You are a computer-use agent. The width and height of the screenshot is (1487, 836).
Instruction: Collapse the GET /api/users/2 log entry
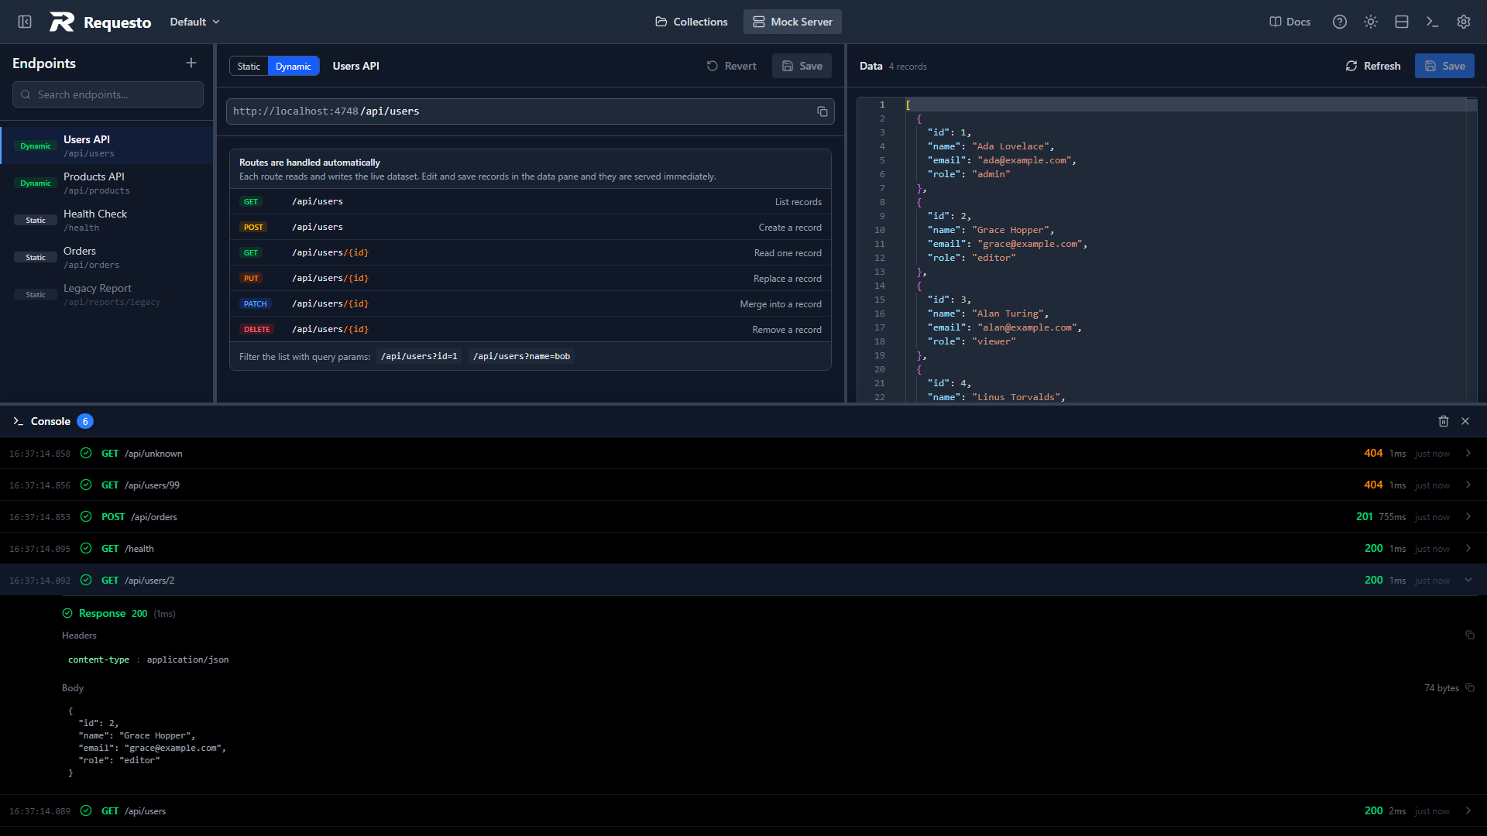coord(743,580)
